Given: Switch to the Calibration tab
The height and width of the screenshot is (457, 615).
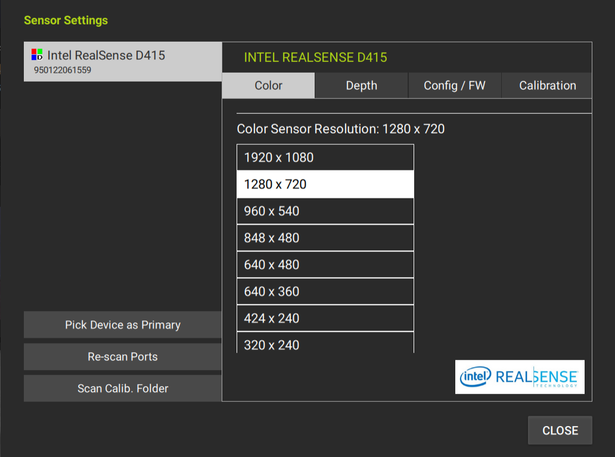Looking at the screenshot, I should click(x=547, y=85).
